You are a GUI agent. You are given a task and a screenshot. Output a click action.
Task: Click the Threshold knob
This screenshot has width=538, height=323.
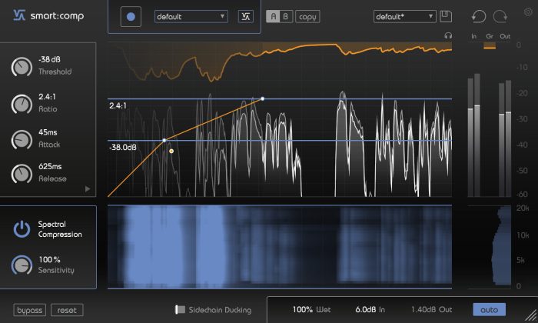pyautogui.click(x=22, y=67)
